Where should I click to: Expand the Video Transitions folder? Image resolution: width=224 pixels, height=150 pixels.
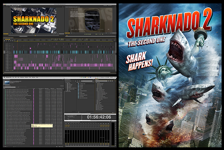[96, 108]
